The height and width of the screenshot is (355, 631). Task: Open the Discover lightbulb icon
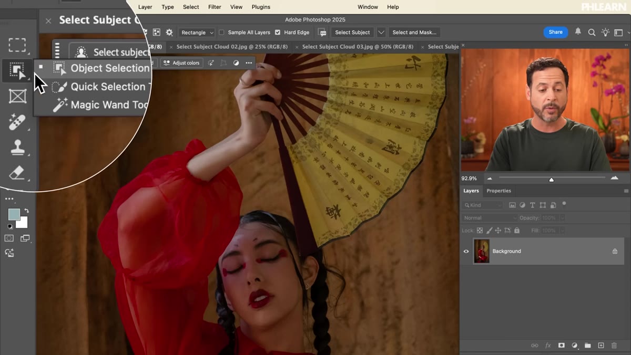coord(605,32)
